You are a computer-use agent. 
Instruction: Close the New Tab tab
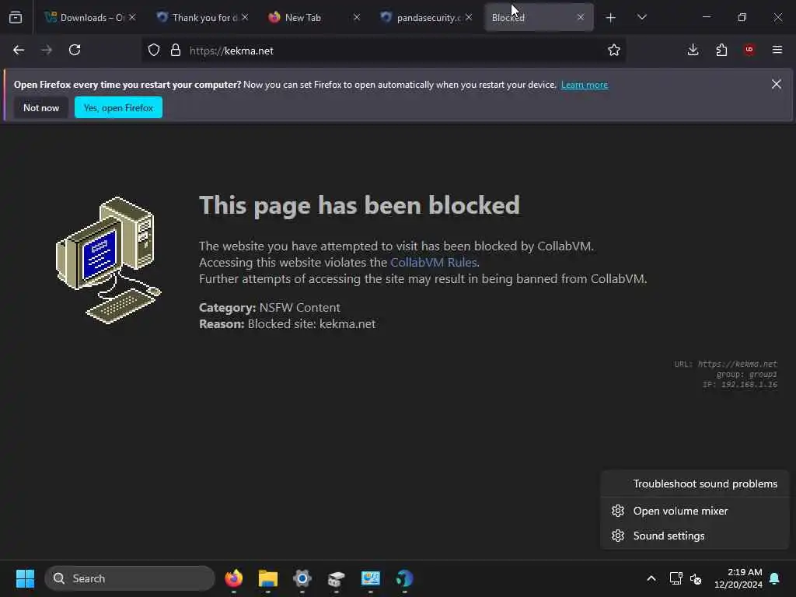point(357,17)
